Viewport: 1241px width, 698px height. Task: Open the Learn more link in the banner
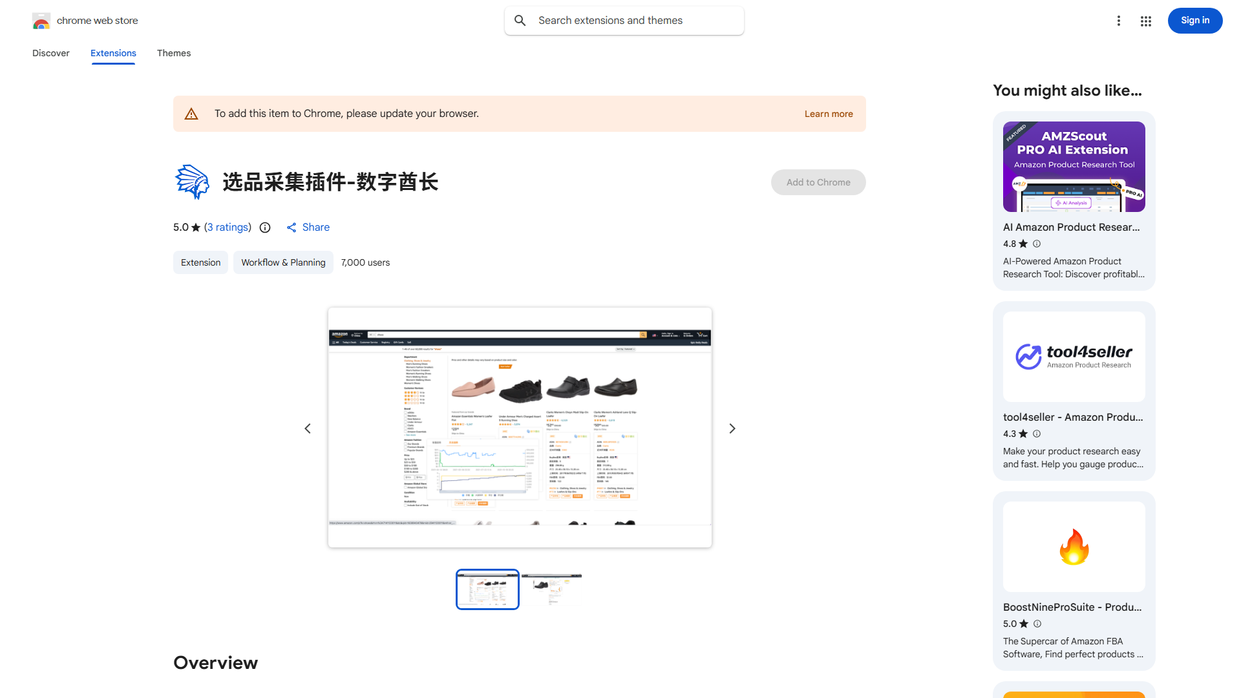click(x=829, y=113)
